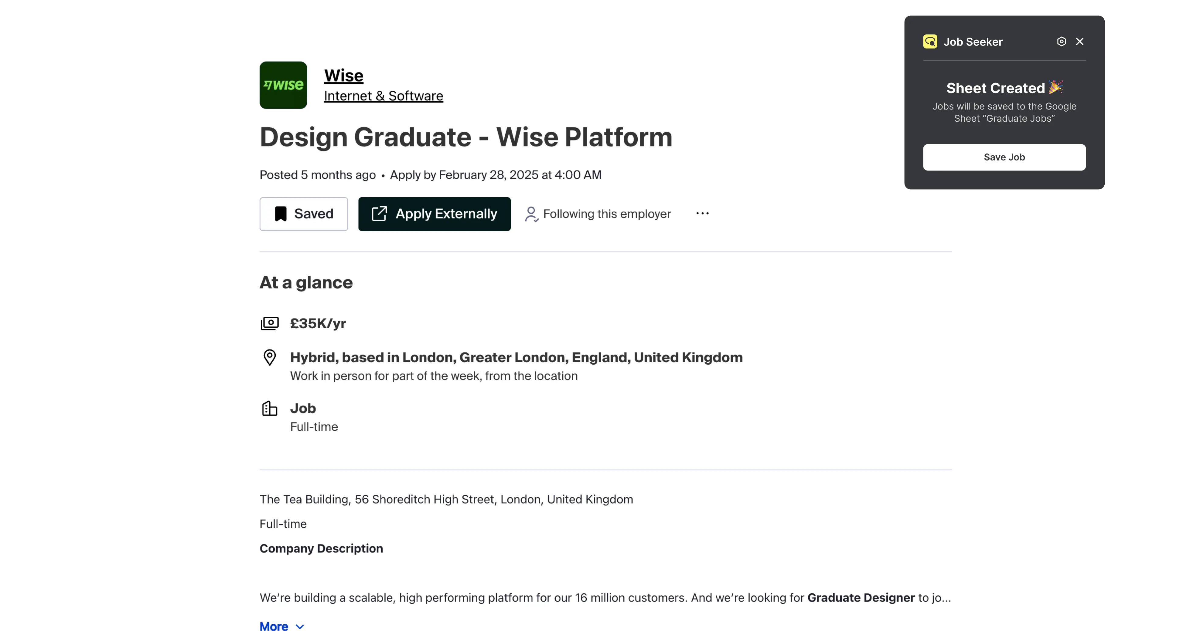This screenshot has height=631, width=1183.
Task: Click the Job Seeker yellow logo icon
Action: pyautogui.click(x=930, y=41)
